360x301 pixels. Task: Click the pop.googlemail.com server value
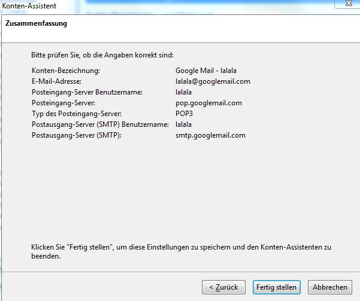208,103
